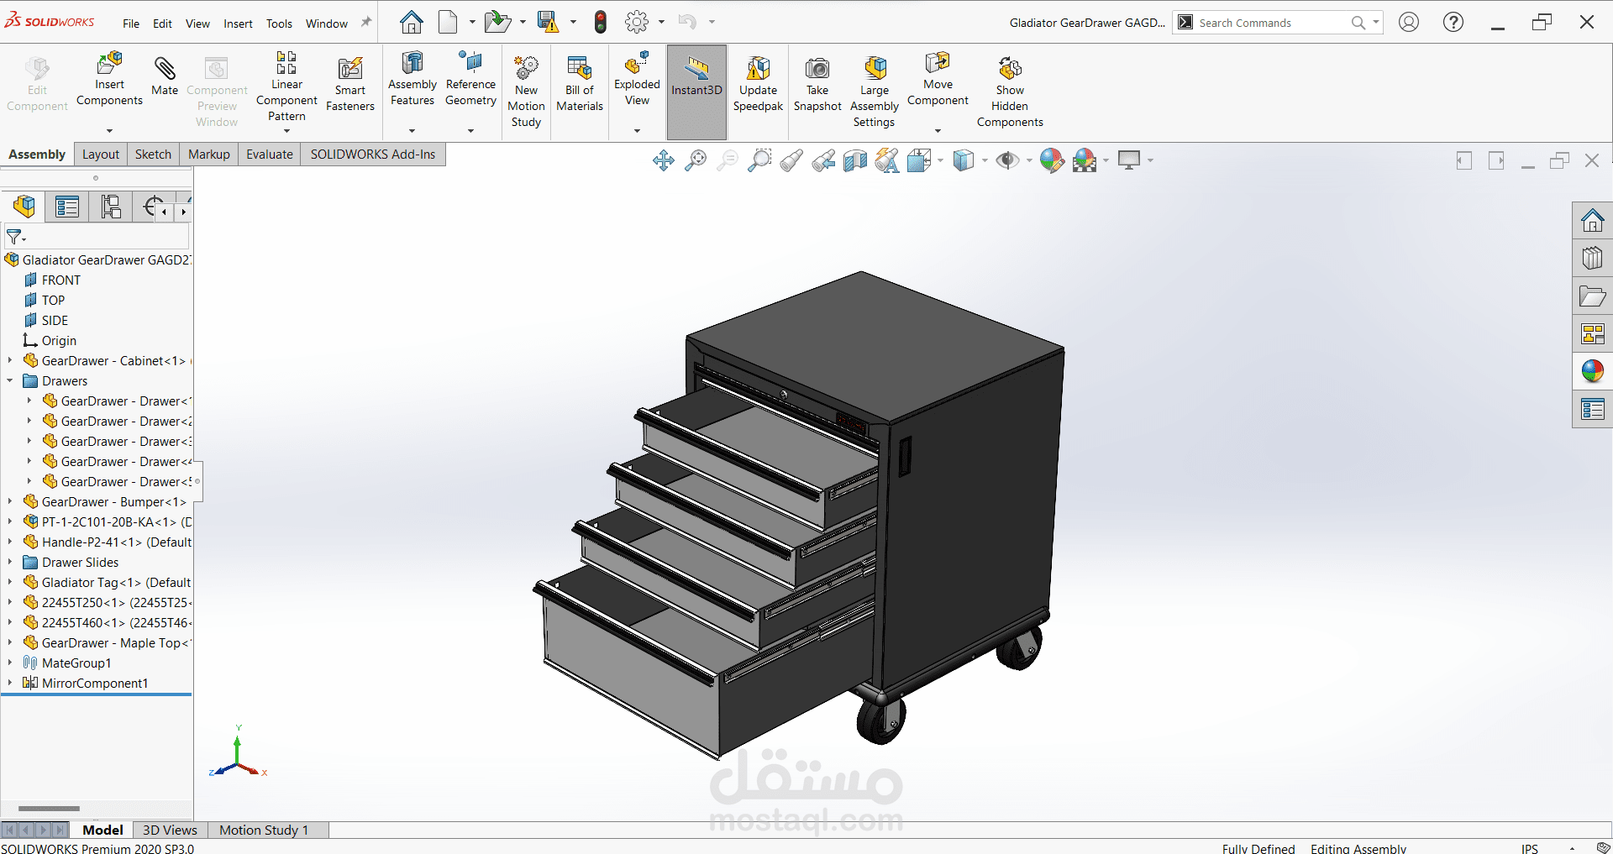Open the ConfigurationManager tab icon
This screenshot has width=1613, height=854.
click(x=110, y=207)
